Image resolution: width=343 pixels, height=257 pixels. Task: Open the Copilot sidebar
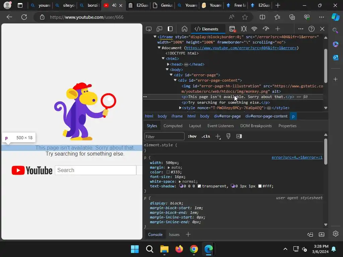[x=336, y=17]
